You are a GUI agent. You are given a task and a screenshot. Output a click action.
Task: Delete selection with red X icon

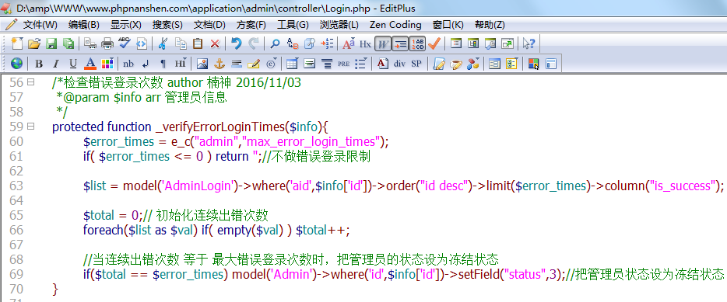(x=215, y=43)
